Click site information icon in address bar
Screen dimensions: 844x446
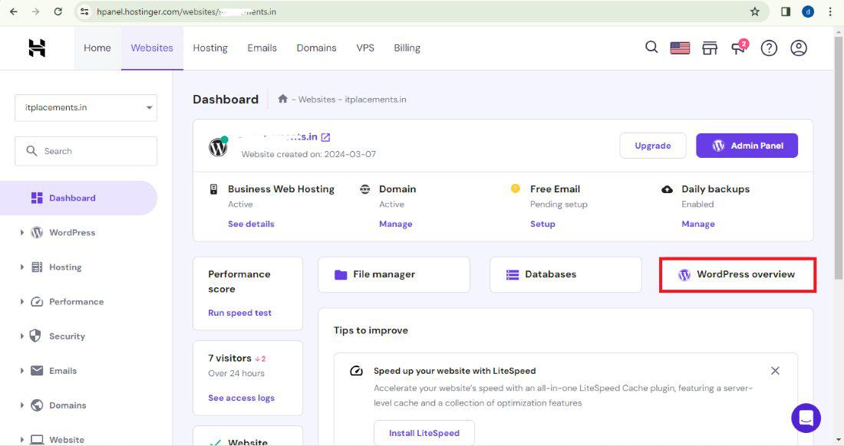click(x=84, y=11)
